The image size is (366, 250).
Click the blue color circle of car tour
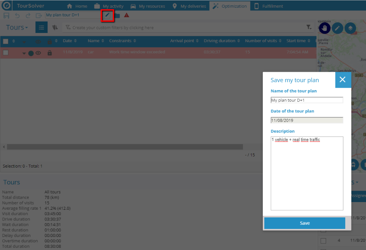click(x=31, y=53)
